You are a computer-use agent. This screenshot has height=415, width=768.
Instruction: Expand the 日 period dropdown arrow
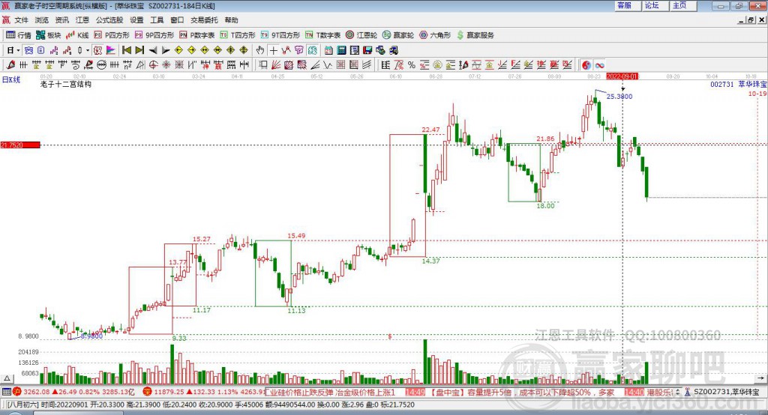coord(18,50)
